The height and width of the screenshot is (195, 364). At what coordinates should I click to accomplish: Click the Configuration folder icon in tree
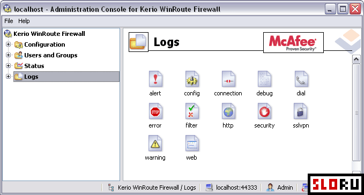click(18, 44)
